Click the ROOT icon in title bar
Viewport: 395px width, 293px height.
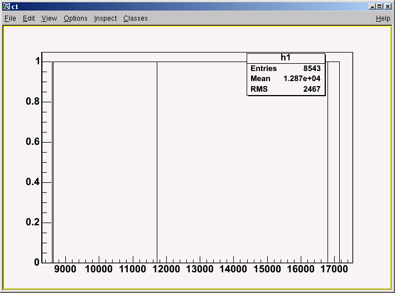(x=7, y=6)
